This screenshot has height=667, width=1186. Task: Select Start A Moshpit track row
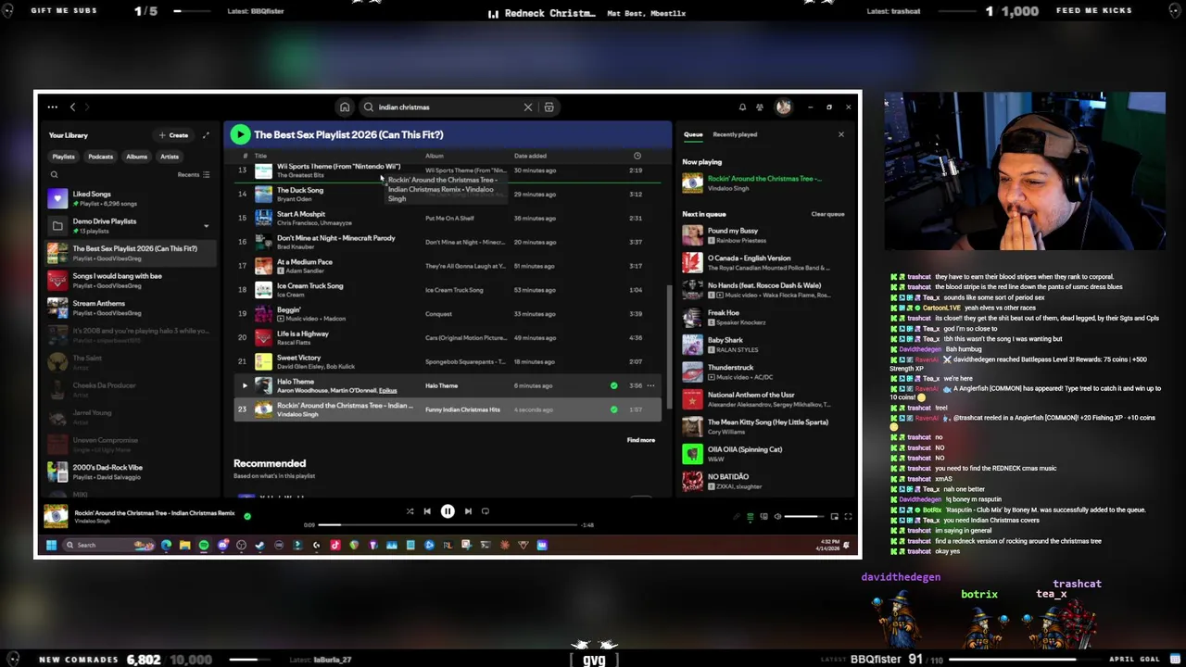tap(448, 219)
